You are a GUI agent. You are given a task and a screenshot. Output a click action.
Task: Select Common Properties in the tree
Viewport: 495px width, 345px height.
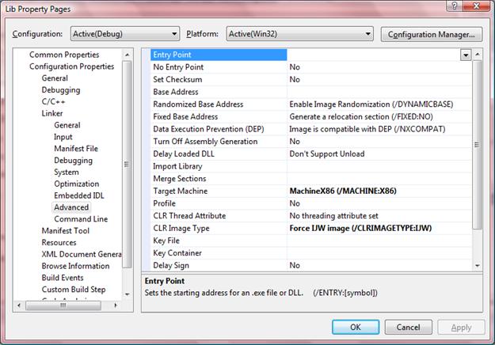[64, 55]
